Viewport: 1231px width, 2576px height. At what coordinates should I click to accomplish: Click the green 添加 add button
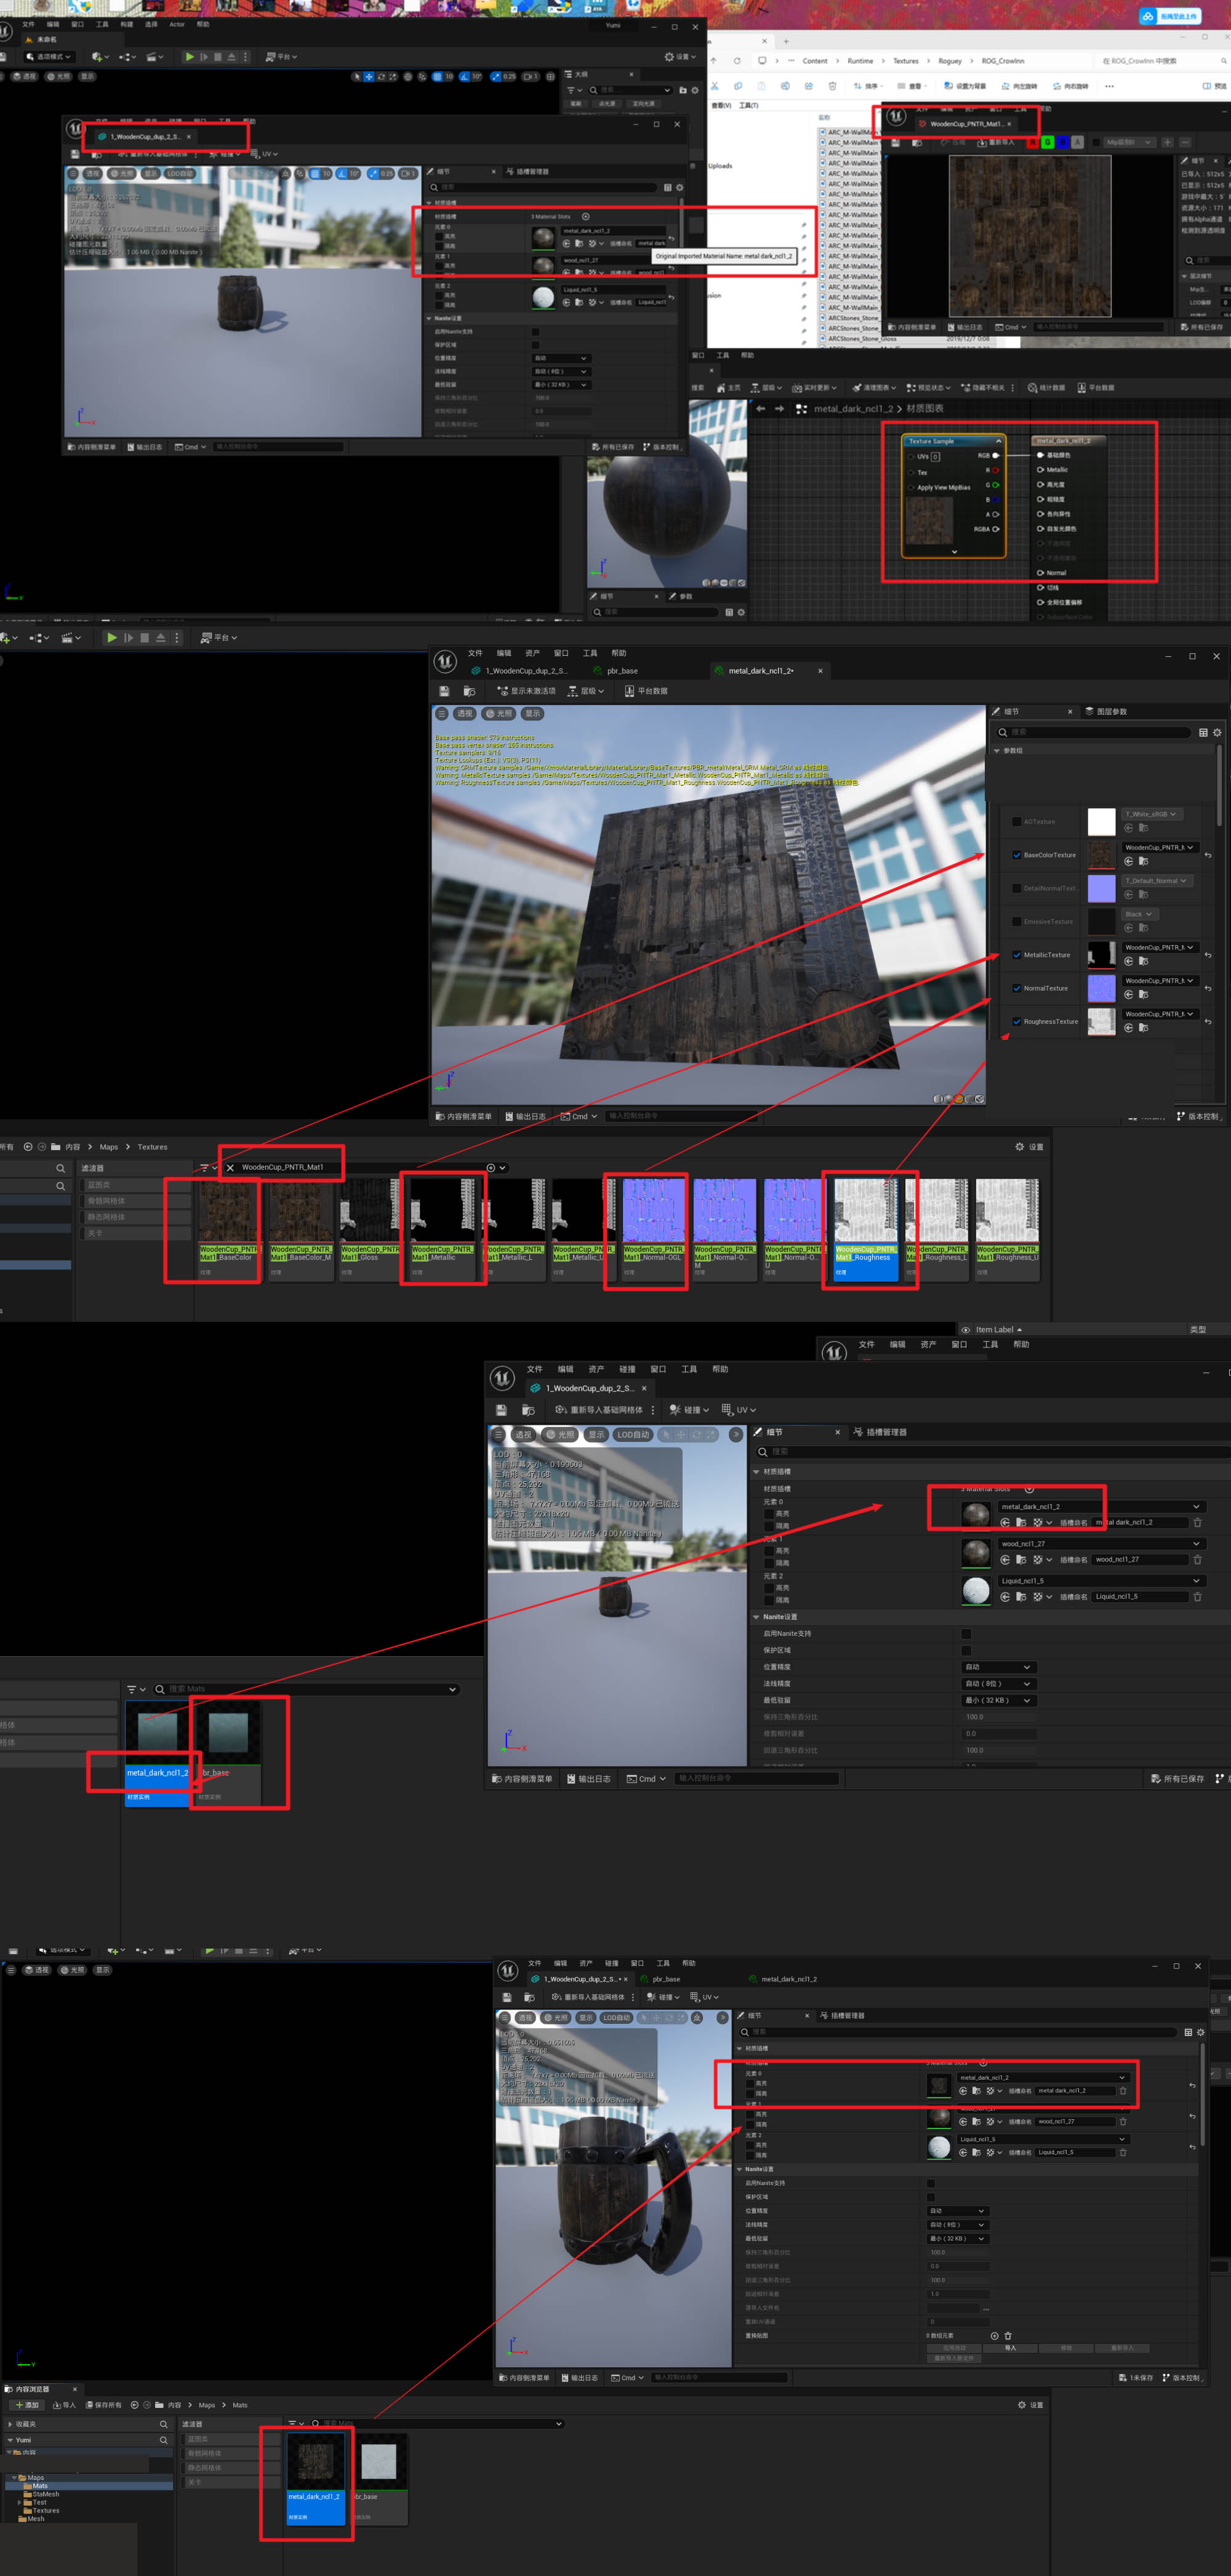click(x=27, y=2405)
